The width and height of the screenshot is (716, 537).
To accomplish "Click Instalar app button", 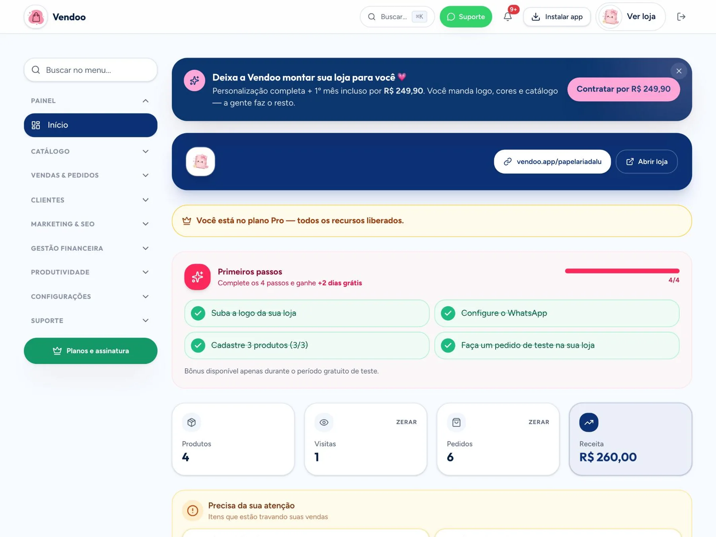I will click(557, 17).
